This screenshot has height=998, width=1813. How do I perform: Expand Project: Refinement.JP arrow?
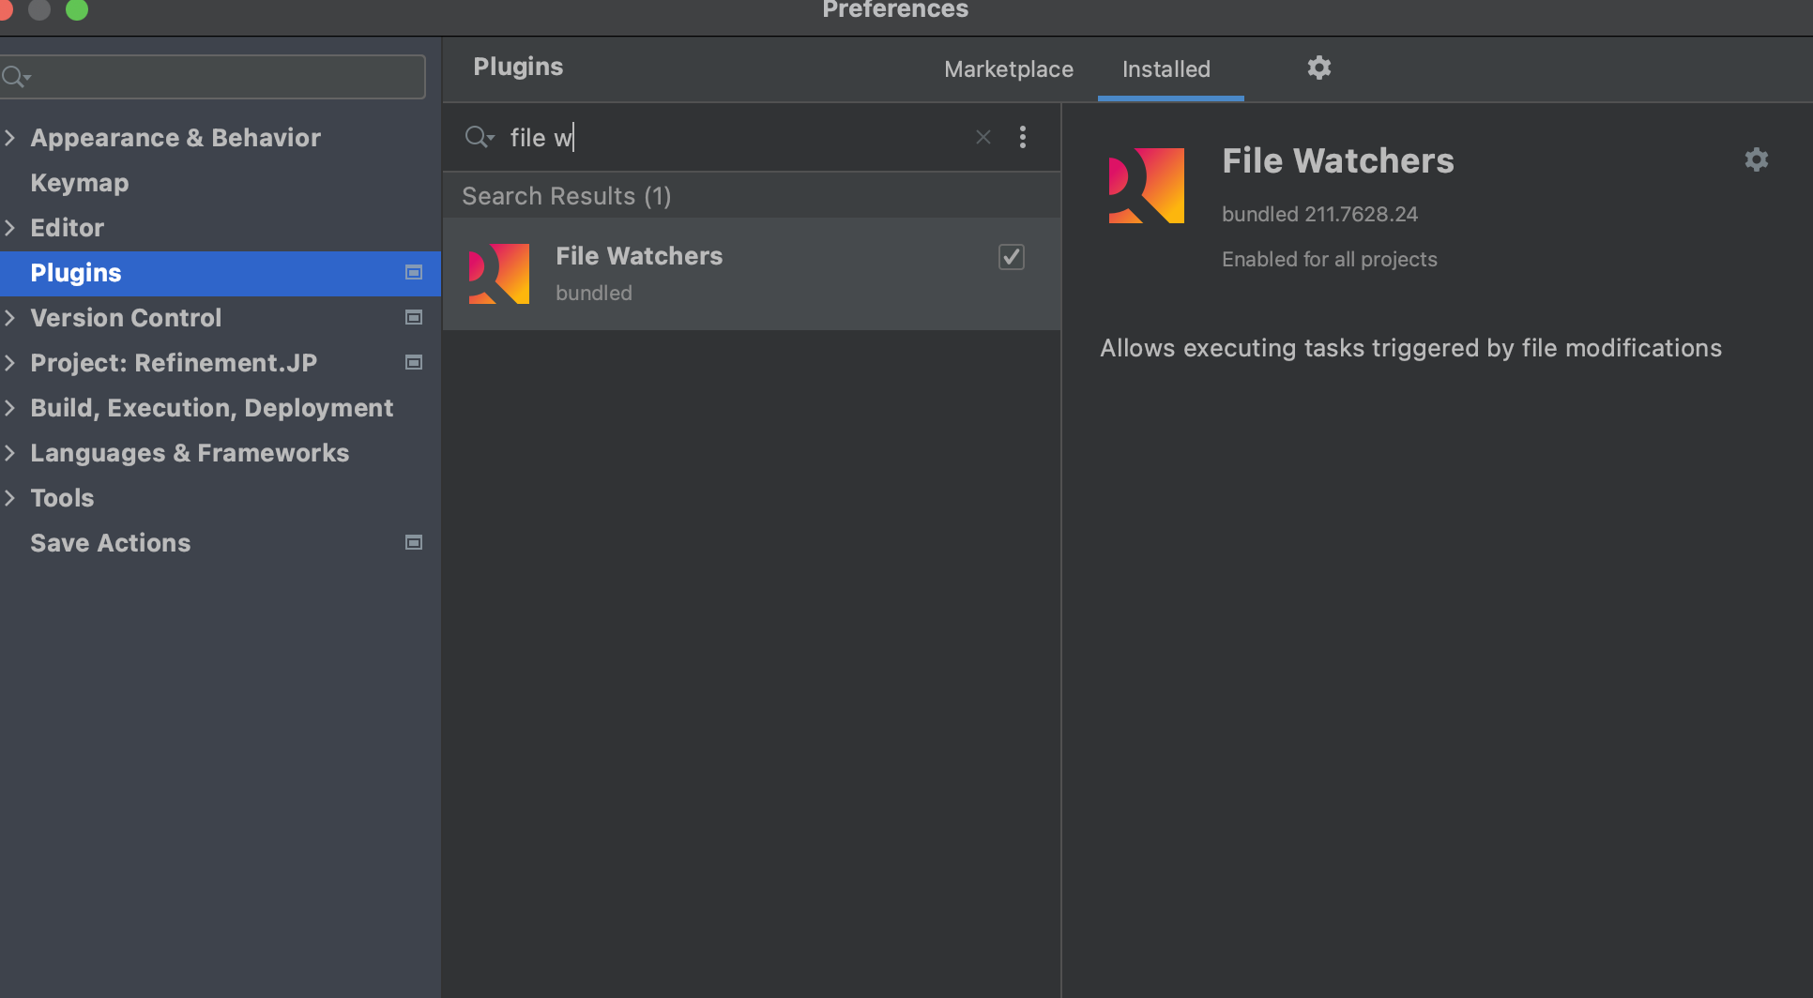tap(10, 363)
